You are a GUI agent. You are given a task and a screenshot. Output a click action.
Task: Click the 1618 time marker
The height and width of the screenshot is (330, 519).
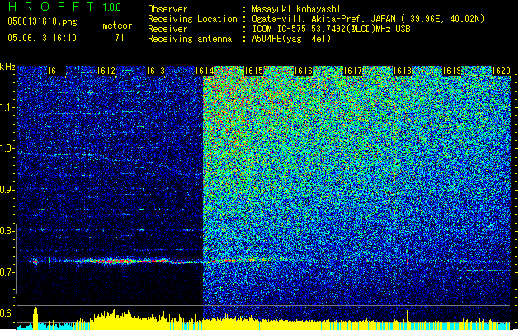(x=402, y=71)
